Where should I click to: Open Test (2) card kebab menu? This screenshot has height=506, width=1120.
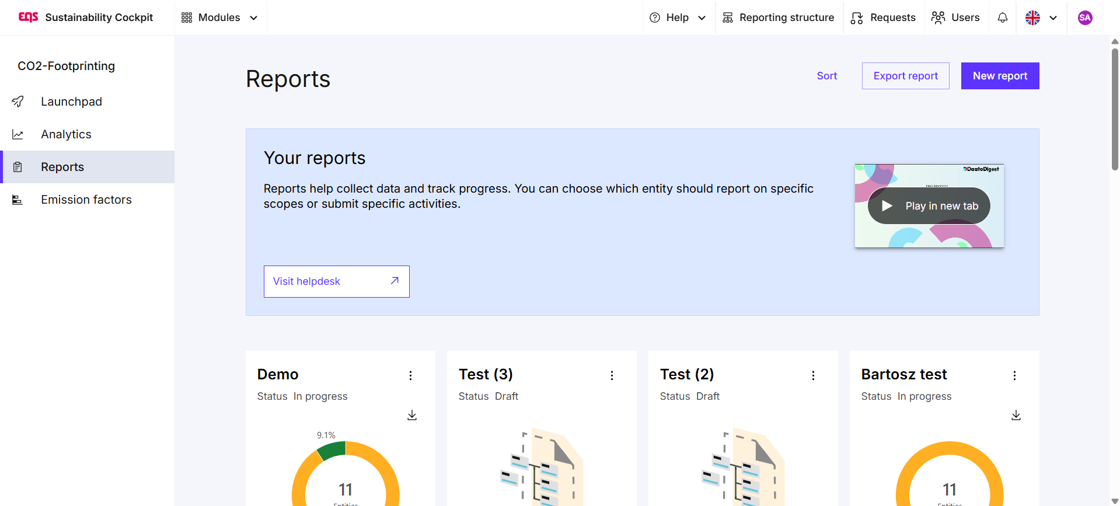[x=814, y=375]
